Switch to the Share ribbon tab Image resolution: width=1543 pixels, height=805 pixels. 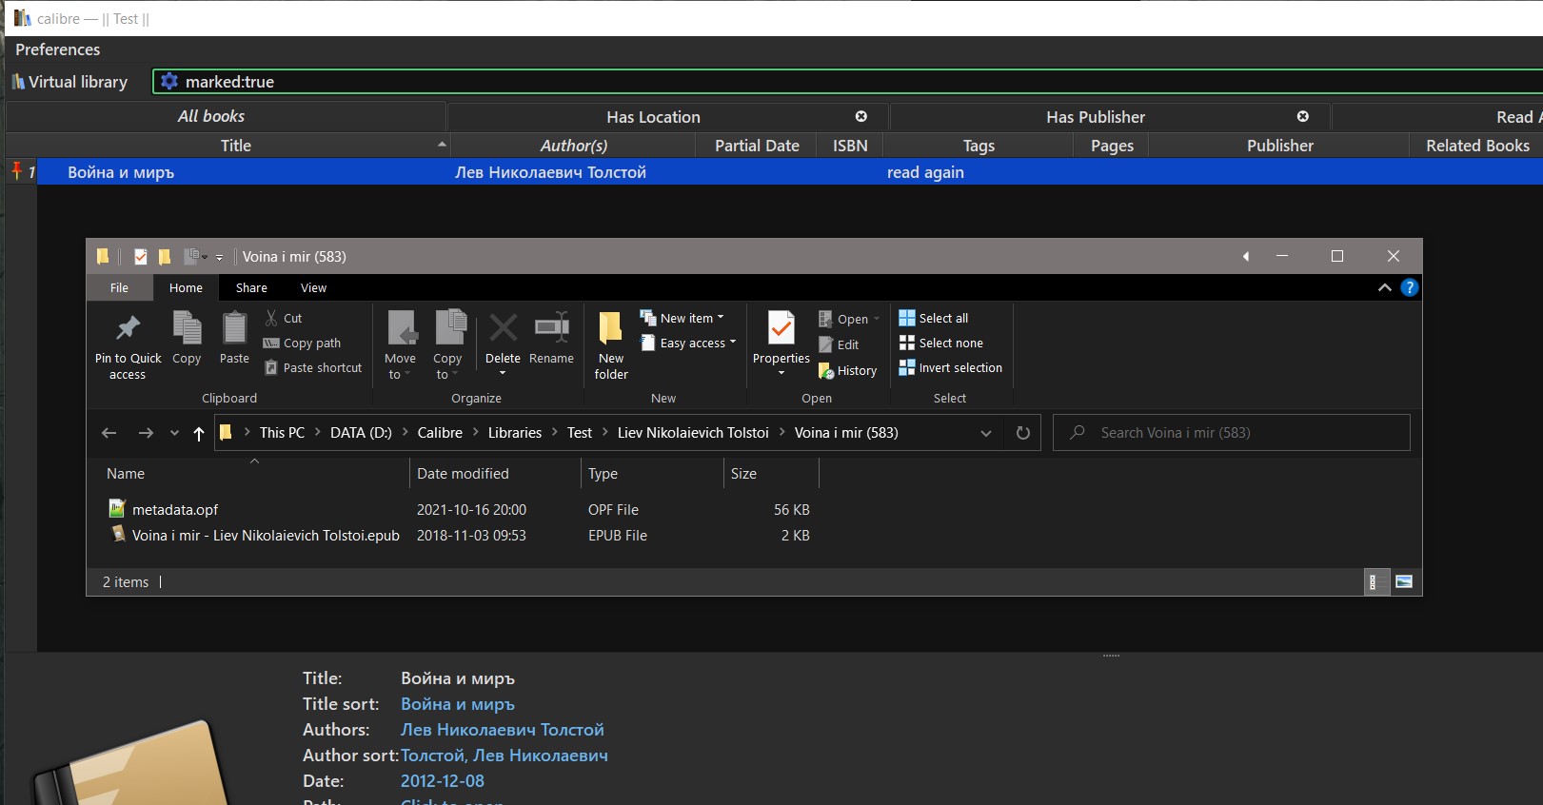[x=251, y=287]
